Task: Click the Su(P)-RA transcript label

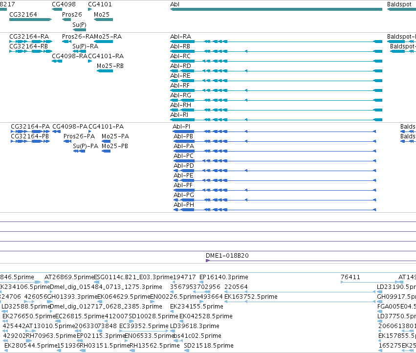Action: coord(86,46)
